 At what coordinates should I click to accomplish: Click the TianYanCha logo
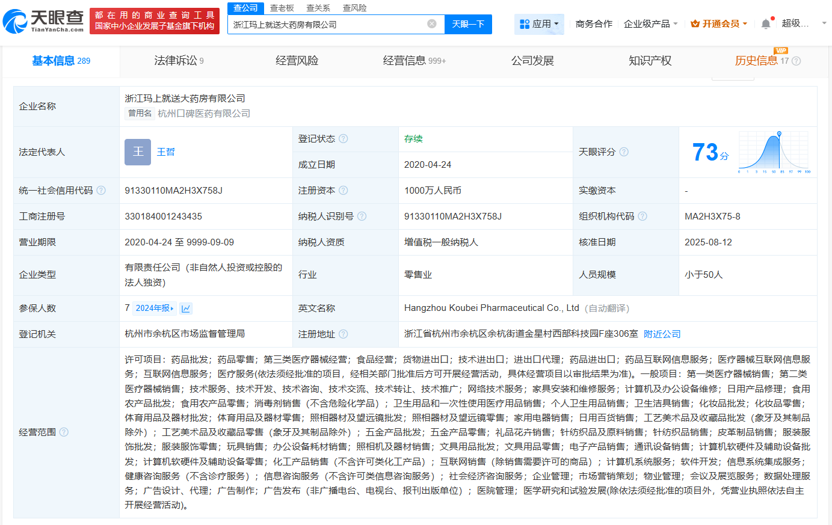coord(43,21)
